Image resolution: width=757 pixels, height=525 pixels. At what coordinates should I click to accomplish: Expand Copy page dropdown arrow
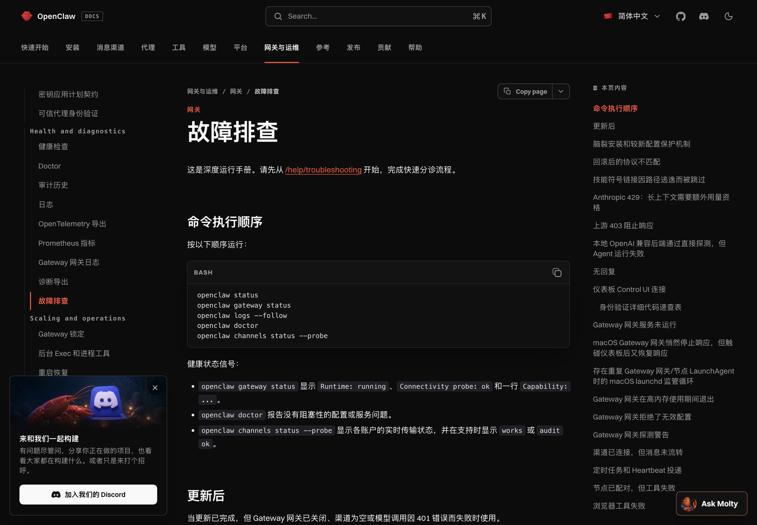(x=561, y=91)
